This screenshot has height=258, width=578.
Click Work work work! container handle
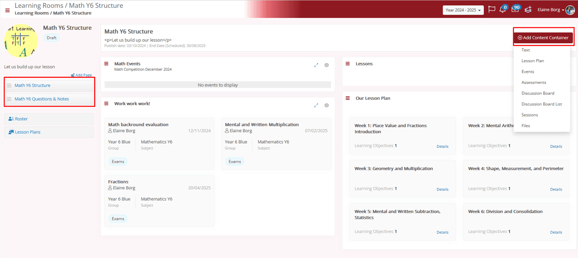tap(106, 103)
